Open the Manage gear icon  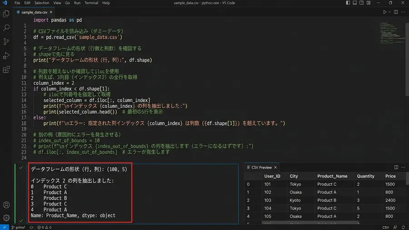click(6, 217)
